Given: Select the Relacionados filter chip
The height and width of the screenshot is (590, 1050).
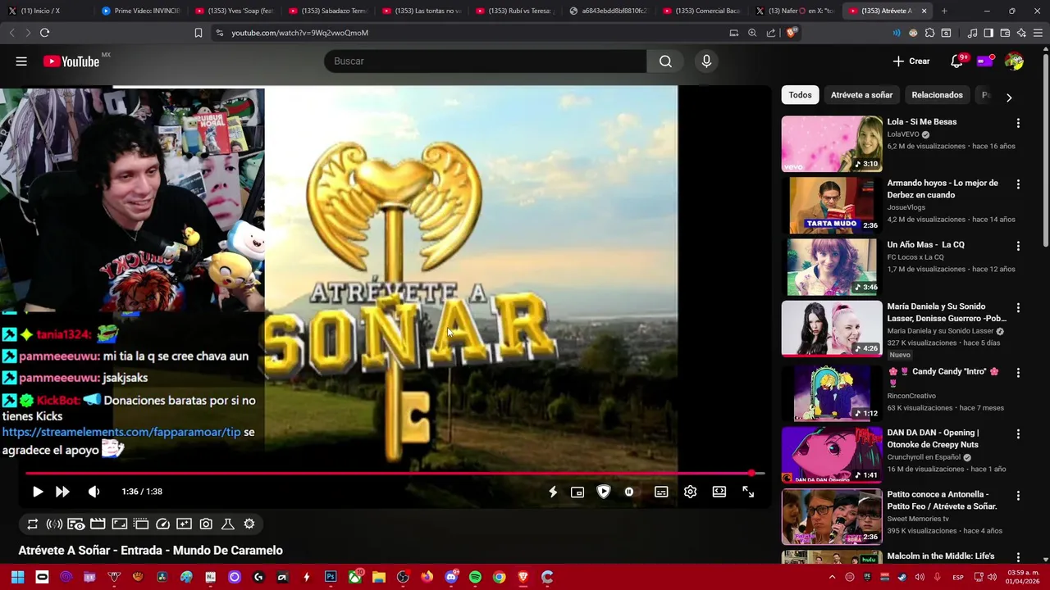Looking at the screenshot, I should (937, 95).
